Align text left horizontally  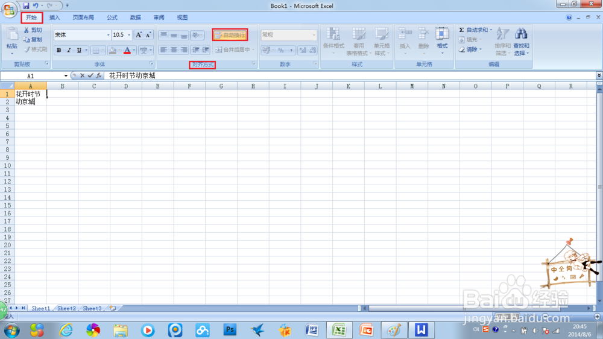tap(164, 49)
